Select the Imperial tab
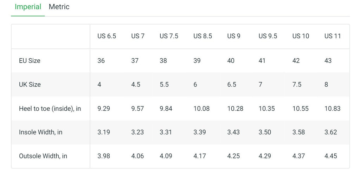Image resolution: width=360 pixels, height=176 pixels. pos(28,7)
